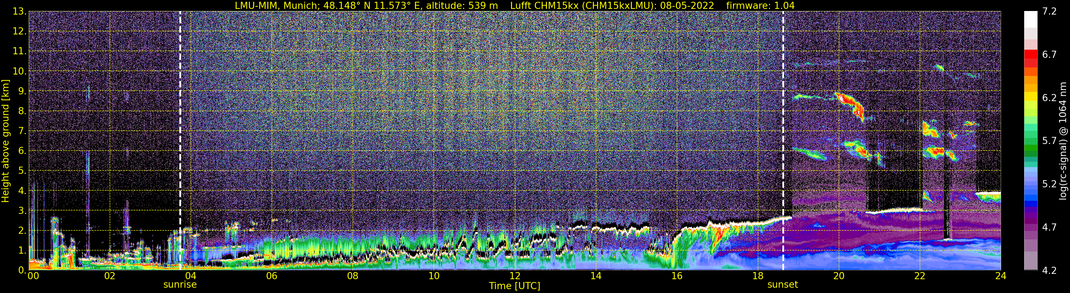Click the height axis tick '1.'

pos(22,251)
